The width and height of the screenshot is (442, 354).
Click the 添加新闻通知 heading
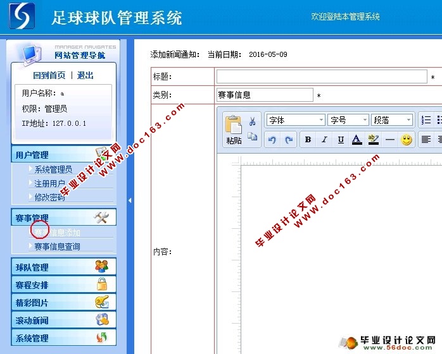pos(175,54)
